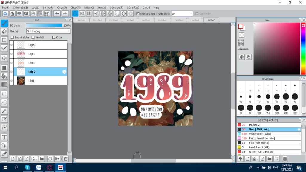Open the Help menu
306x172 pixels.
(x=156, y=7)
